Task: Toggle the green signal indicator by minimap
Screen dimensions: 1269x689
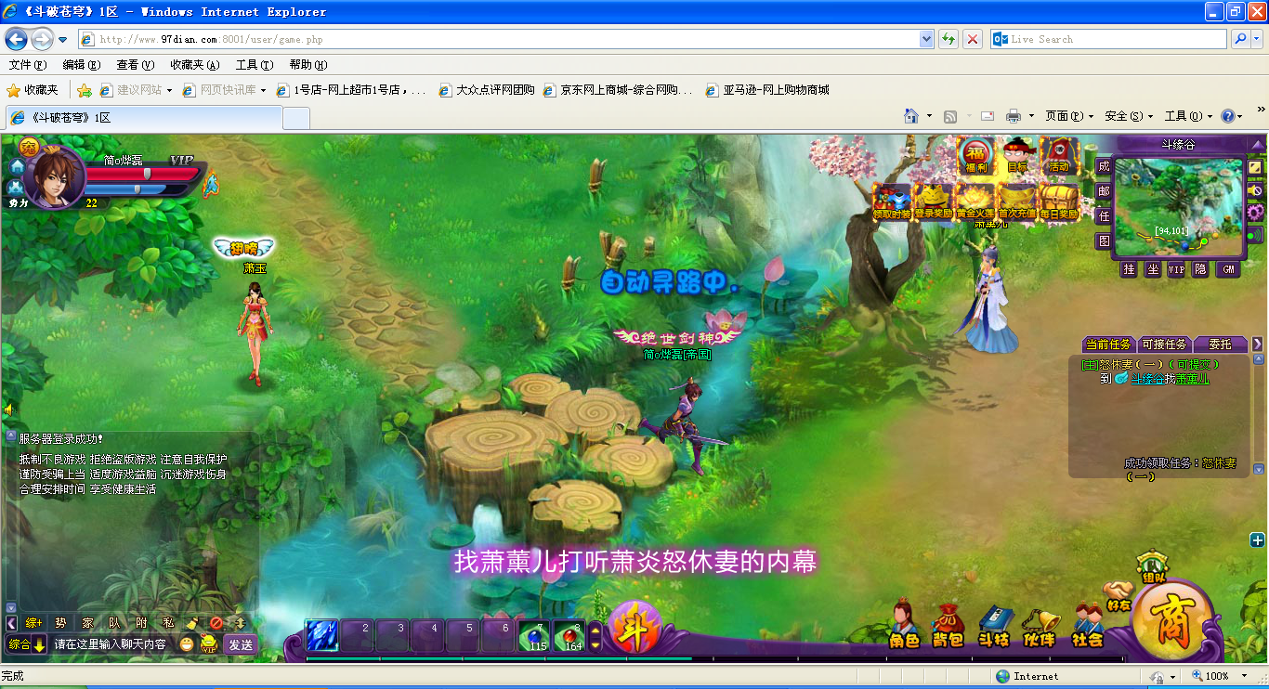Action: (x=1256, y=235)
